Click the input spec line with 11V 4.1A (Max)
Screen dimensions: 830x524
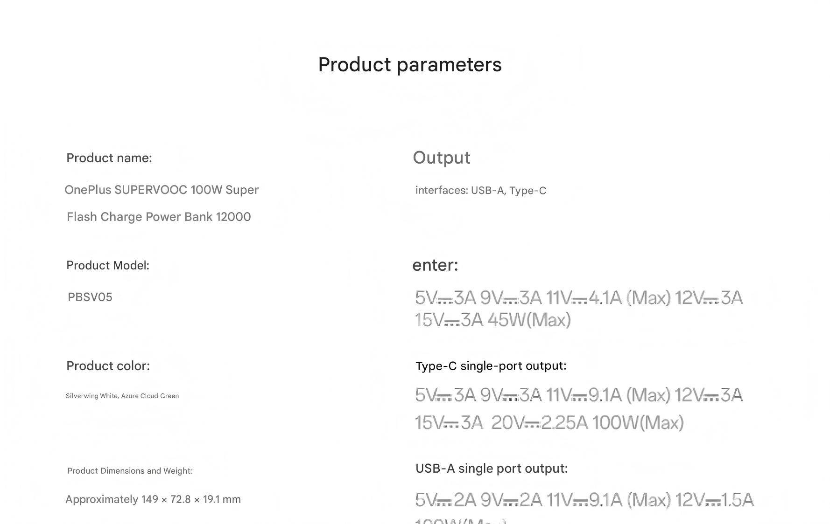(x=579, y=297)
